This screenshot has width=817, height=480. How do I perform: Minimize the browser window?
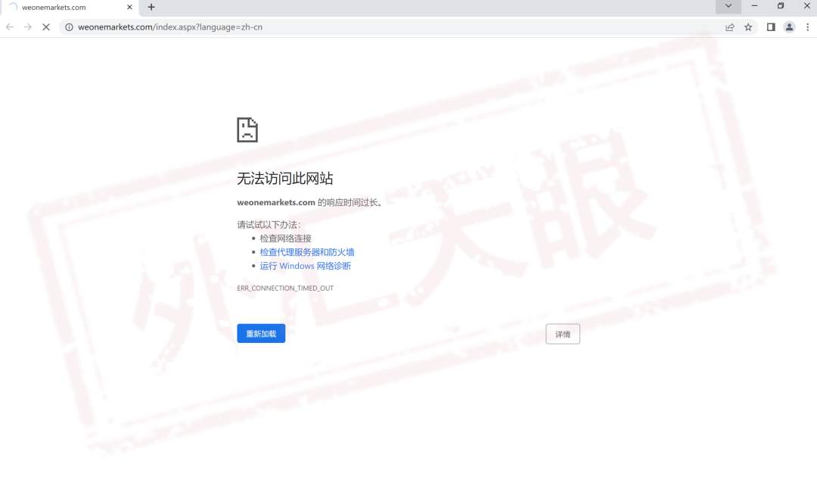click(754, 6)
